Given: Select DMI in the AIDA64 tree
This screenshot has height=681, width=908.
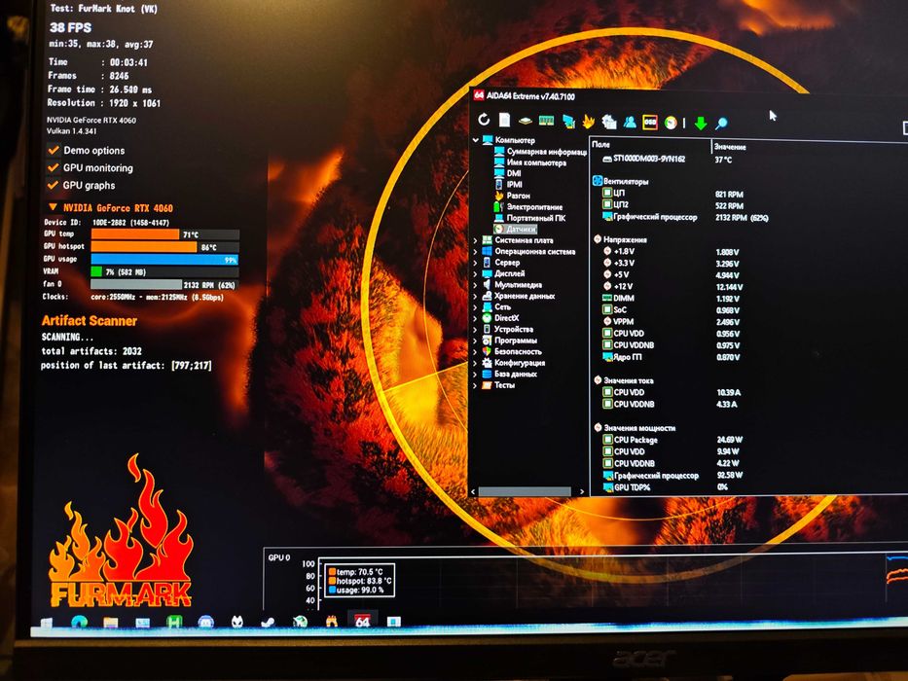Looking at the screenshot, I should pyautogui.click(x=514, y=173).
